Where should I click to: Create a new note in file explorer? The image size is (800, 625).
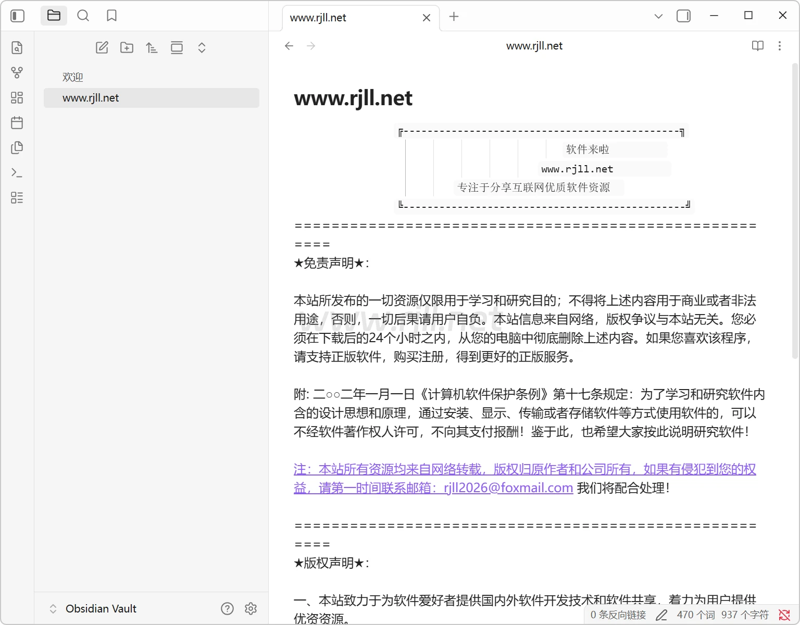102,48
